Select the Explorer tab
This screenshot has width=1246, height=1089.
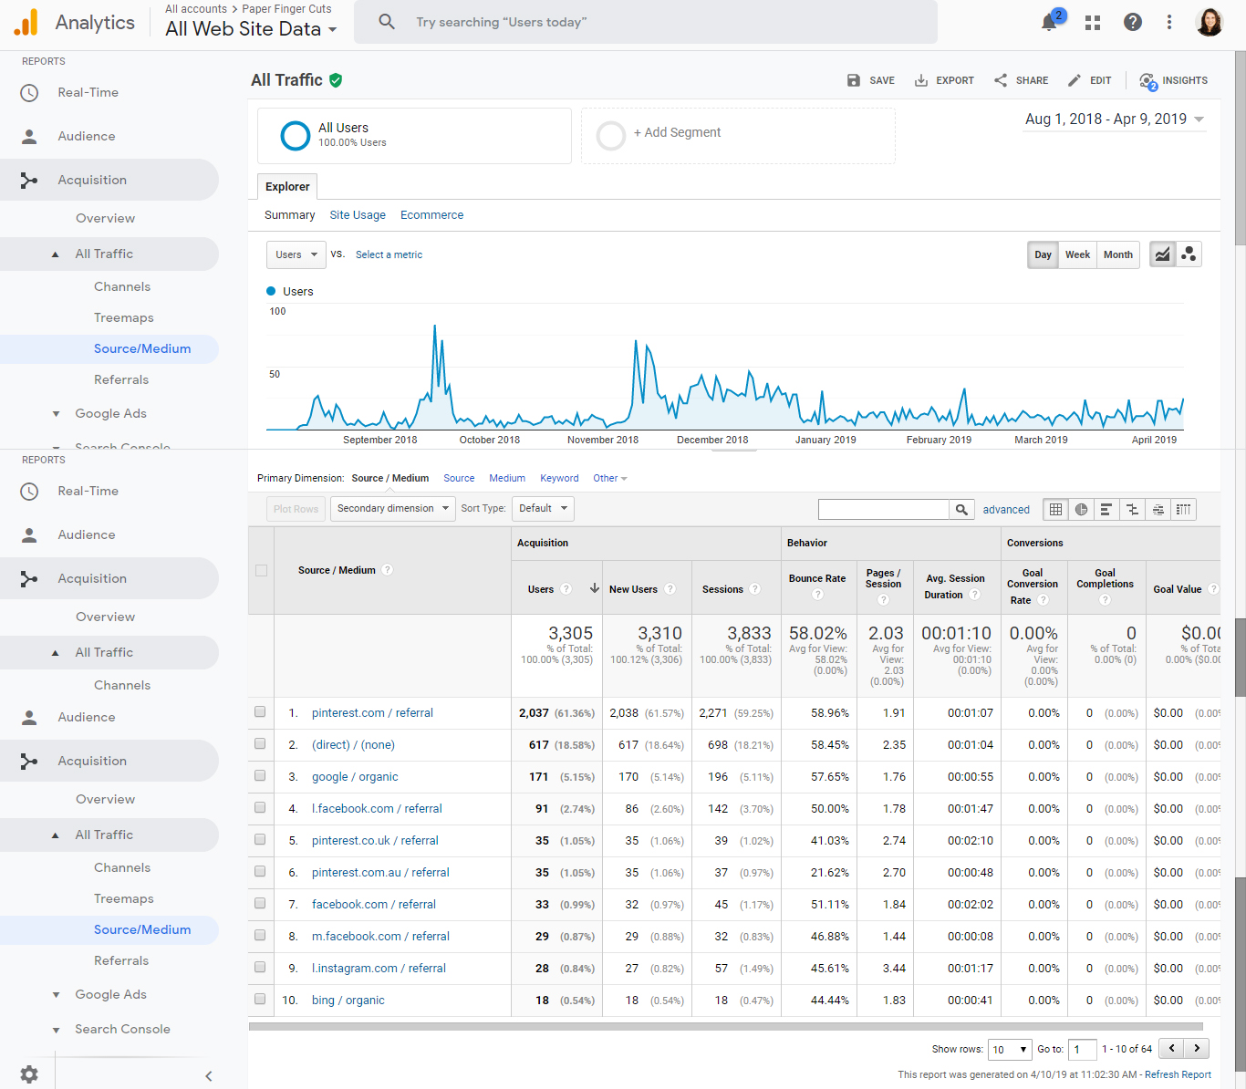pyautogui.click(x=287, y=186)
